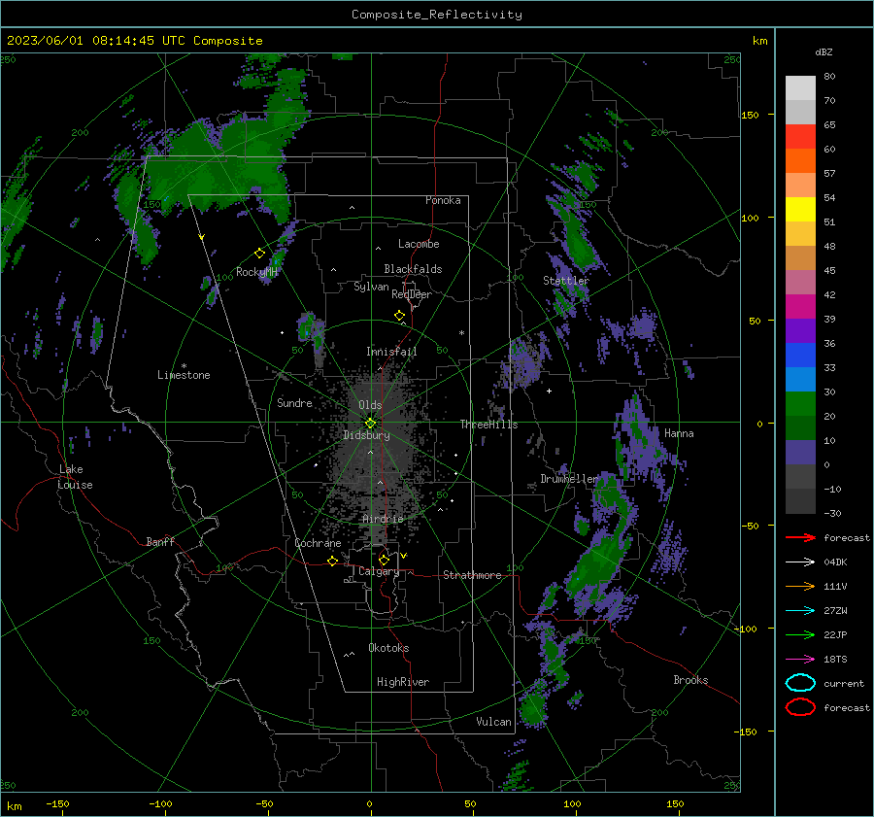This screenshot has width=874, height=817.
Task: Click the Olds label near radar center
Action: [370, 405]
